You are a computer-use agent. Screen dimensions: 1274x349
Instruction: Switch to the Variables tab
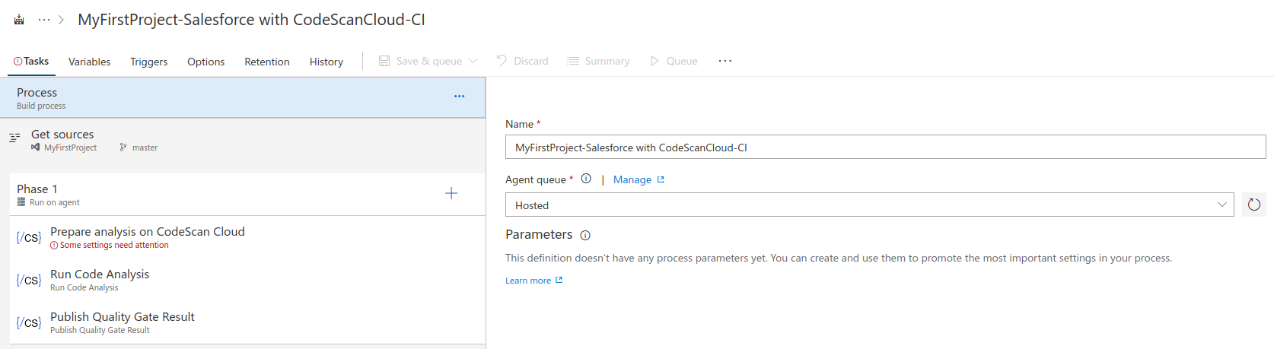[x=89, y=62]
